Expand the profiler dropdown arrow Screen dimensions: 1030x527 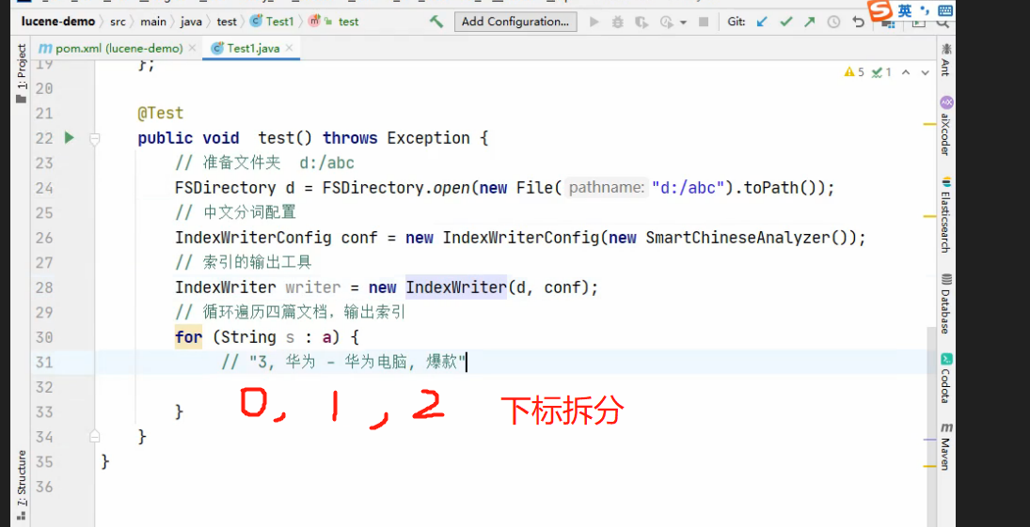click(x=683, y=23)
